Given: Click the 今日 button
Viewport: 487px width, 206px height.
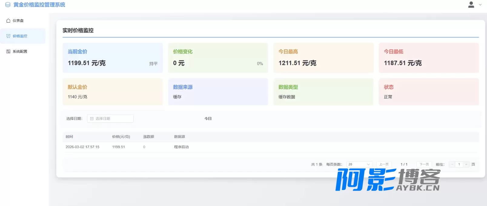Looking at the screenshot, I should [x=208, y=119].
